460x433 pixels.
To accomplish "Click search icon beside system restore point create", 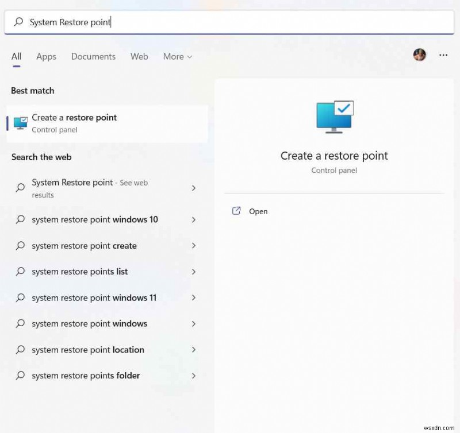I will tap(20, 245).
